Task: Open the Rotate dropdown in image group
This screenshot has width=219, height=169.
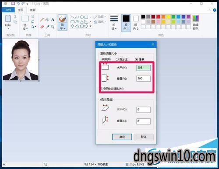Action: [x=33, y=27]
